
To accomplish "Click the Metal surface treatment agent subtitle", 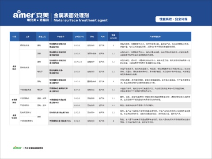I will point(80,20).
